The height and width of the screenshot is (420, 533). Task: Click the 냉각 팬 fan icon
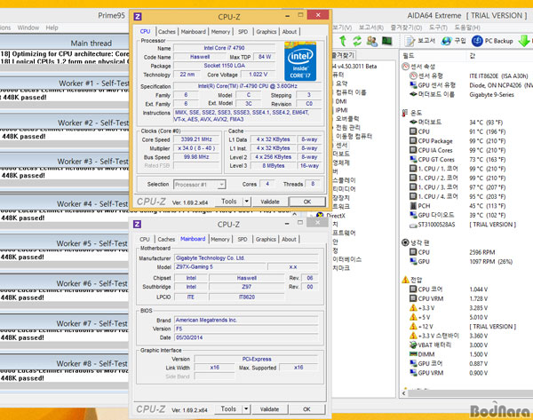(405, 242)
